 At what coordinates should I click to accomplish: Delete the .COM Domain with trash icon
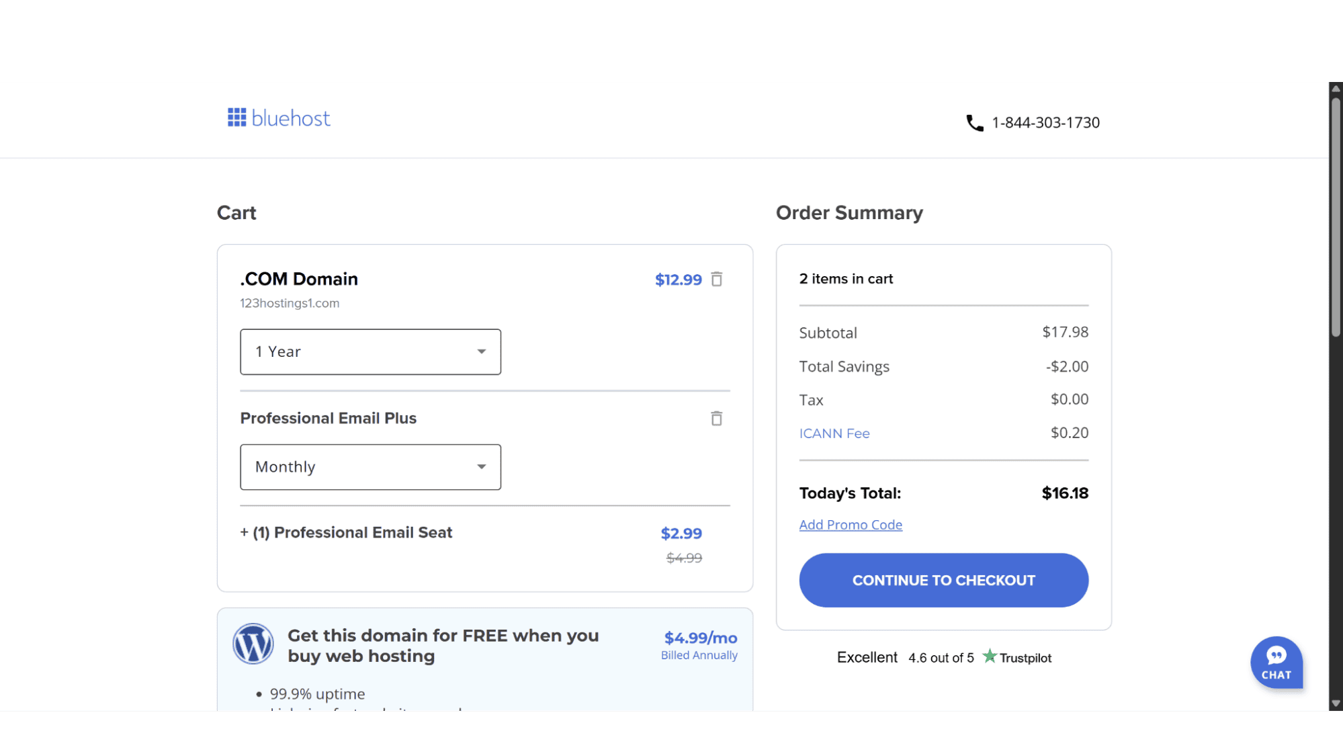click(717, 279)
